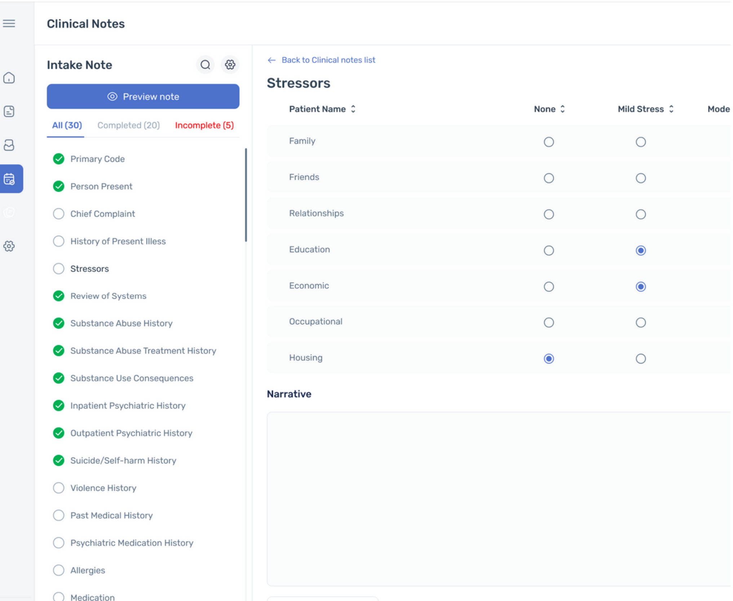733x601 pixels.
Task: Open Intake Note settings gear
Action: pos(230,65)
